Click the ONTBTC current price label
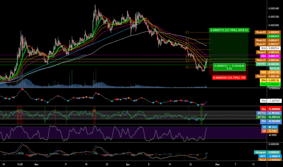The height and width of the screenshot is (167, 283). click(x=268, y=64)
